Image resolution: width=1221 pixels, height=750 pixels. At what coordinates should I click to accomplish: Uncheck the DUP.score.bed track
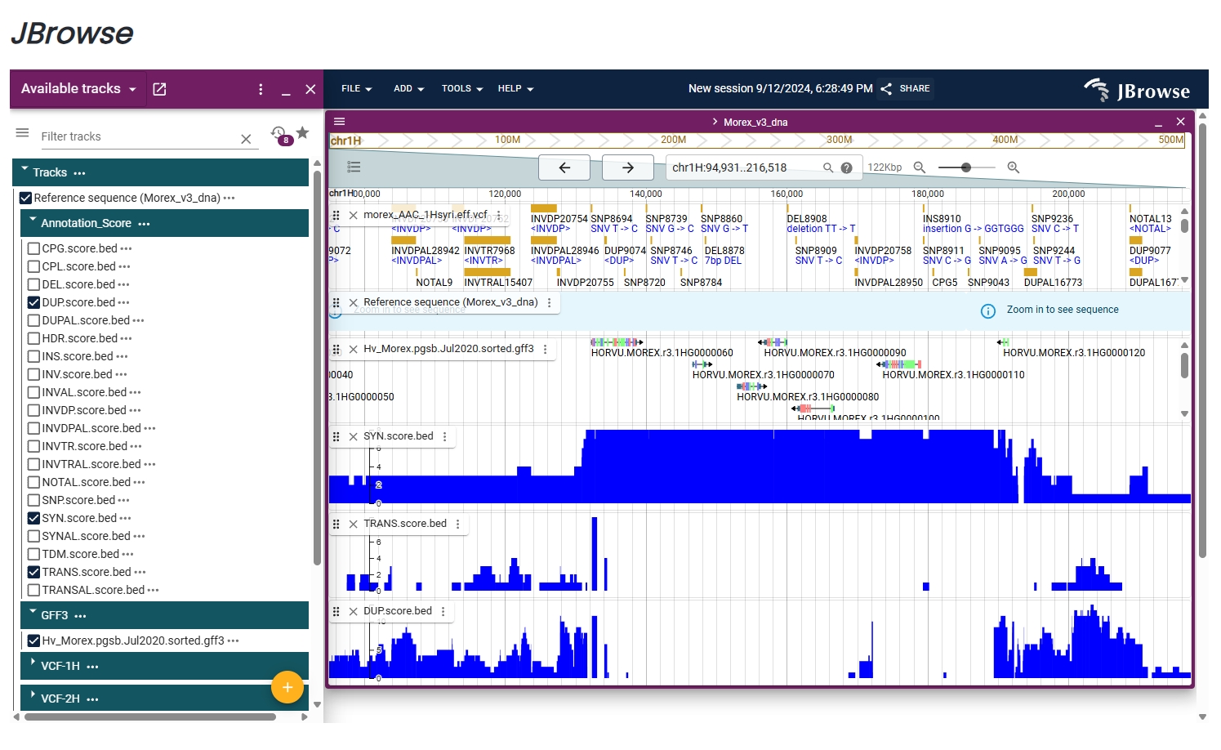tap(34, 302)
